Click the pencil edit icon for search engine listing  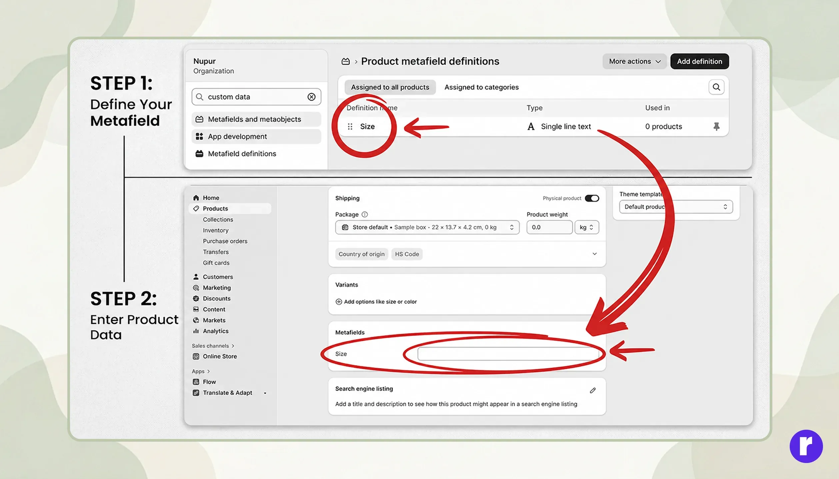tap(592, 390)
